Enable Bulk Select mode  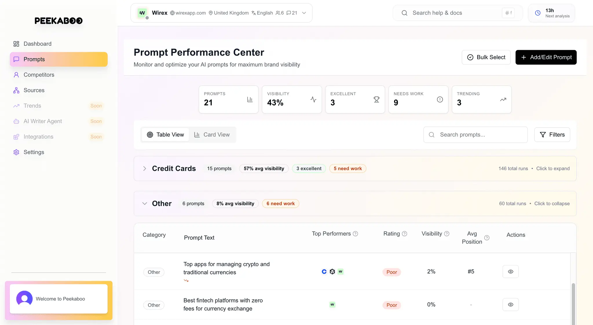[486, 57]
